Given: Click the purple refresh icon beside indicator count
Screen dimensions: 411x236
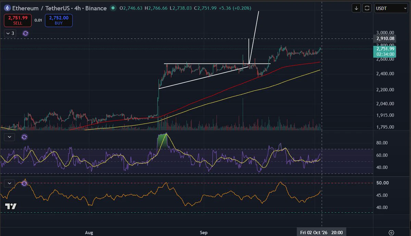Looking at the screenshot, I should 25,33.
